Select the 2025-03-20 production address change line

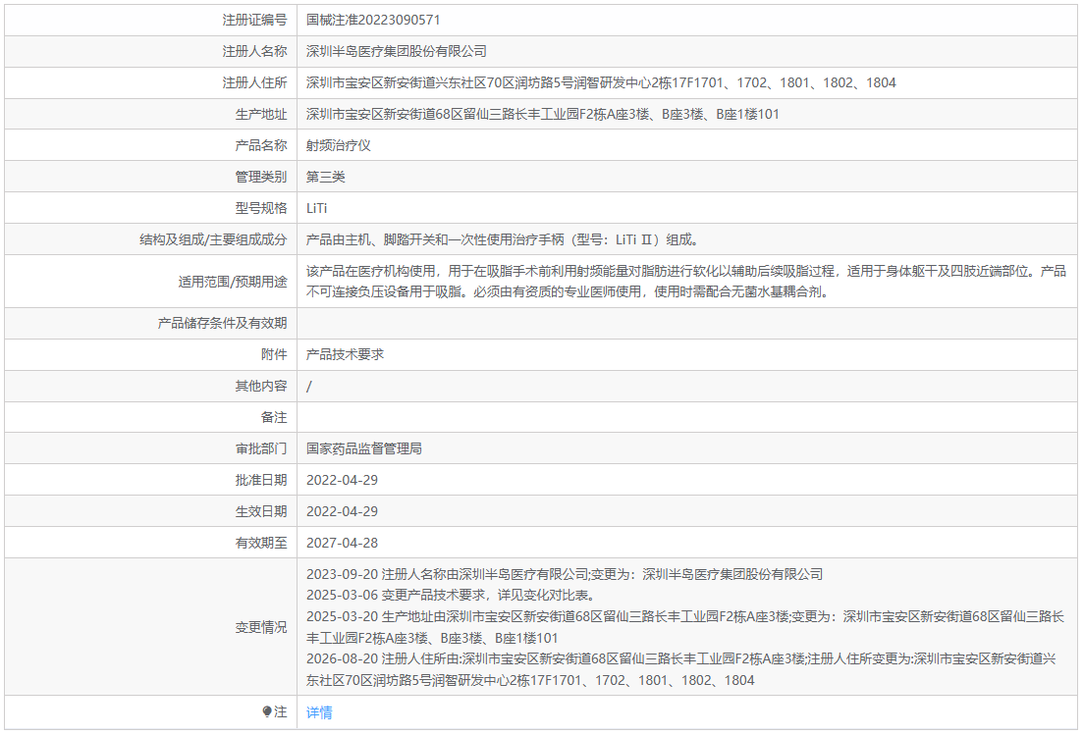(685, 627)
